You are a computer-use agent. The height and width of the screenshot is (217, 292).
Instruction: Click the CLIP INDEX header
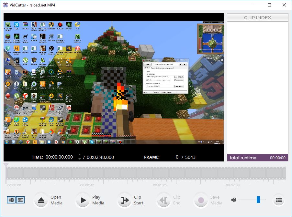(x=258, y=17)
